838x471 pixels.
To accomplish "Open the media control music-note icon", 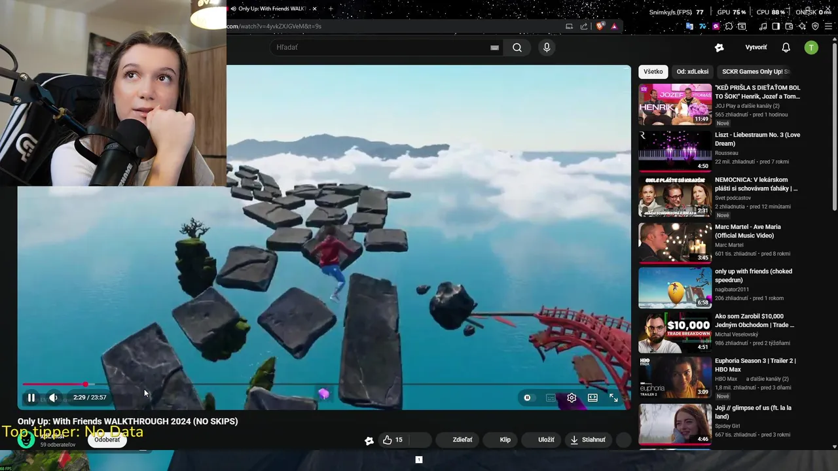I will [763, 26].
